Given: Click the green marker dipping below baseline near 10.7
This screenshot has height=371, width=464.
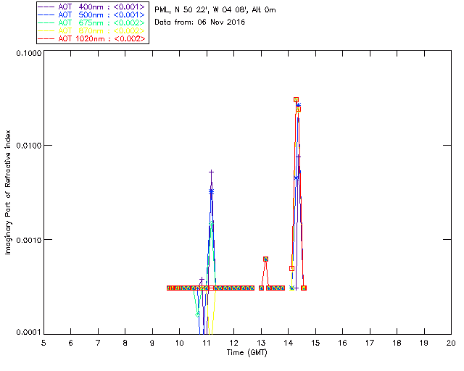Looking at the screenshot, I should (197, 314).
